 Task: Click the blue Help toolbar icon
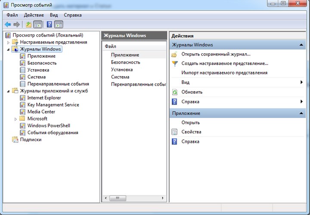coord(49,25)
